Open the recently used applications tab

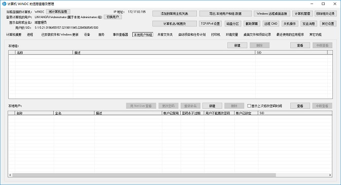pos(290,35)
